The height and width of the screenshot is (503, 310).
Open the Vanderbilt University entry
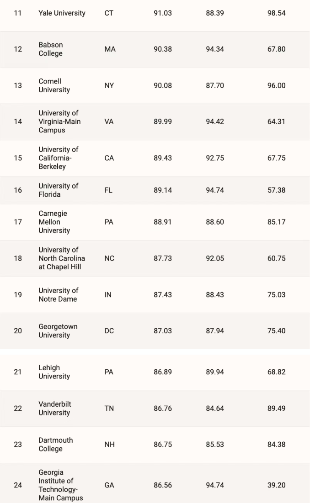(x=55, y=409)
